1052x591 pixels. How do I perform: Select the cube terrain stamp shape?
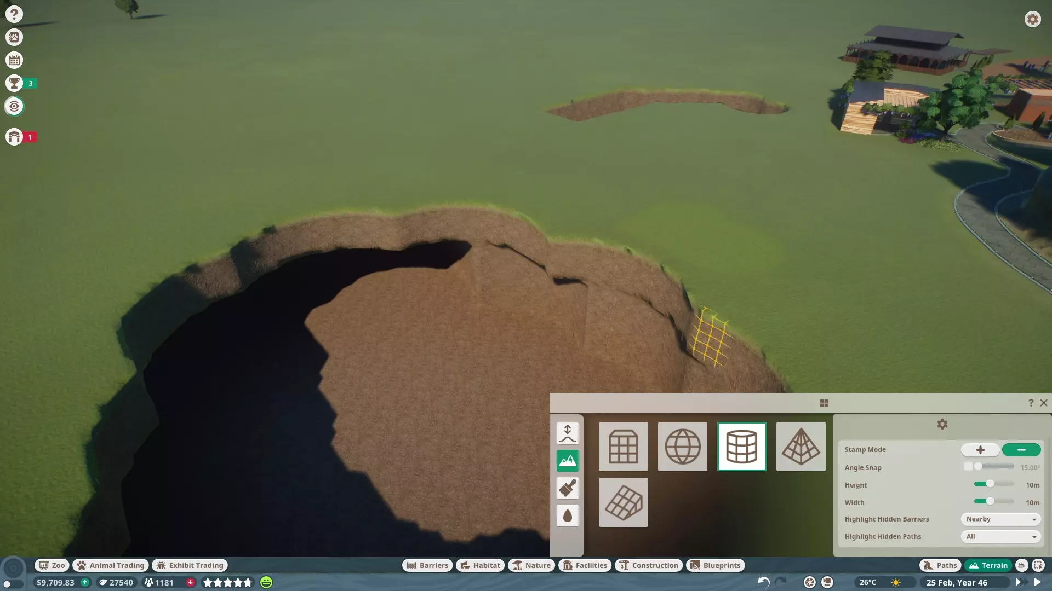623,447
